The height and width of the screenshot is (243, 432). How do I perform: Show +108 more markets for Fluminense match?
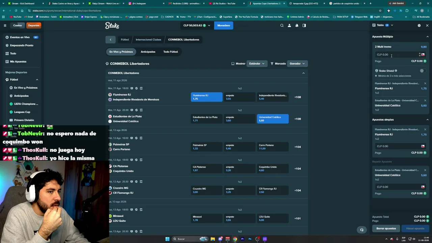(x=298, y=97)
